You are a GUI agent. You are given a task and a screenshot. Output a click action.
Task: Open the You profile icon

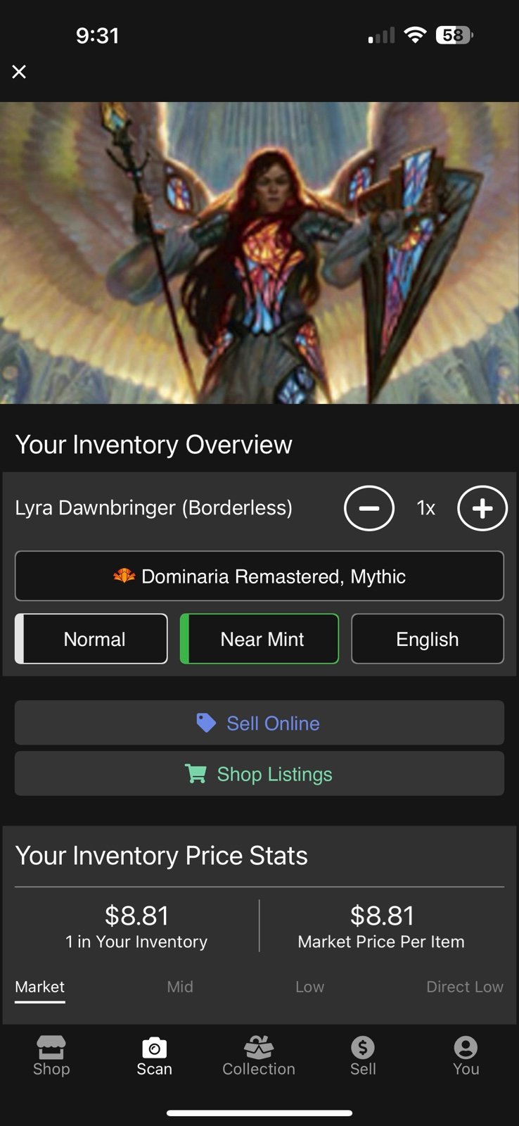466,1047
